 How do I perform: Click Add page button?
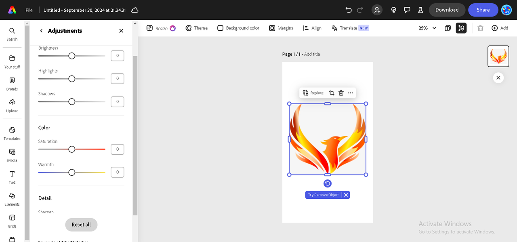coord(500,28)
